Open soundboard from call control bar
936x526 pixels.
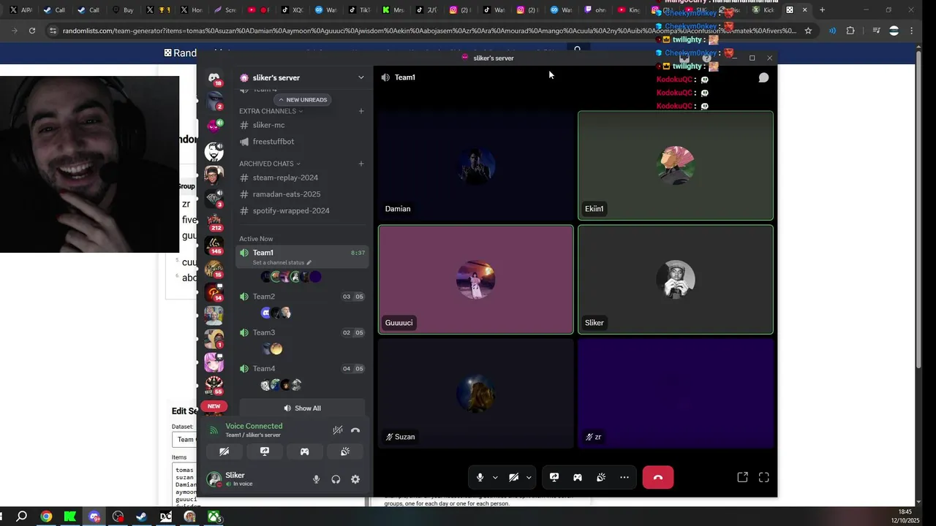click(x=601, y=477)
